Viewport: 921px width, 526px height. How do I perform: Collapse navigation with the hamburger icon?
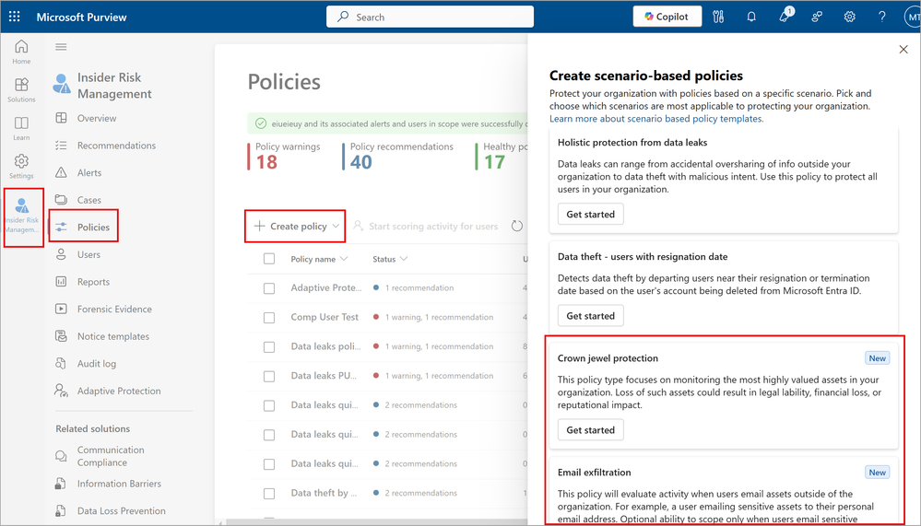tap(61, 47)
